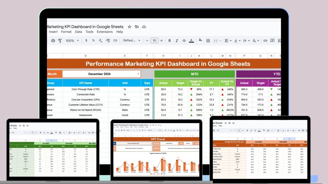Viewport: 328px width, 184px height.
Task: Apply percent format in the large laptop toolbar
Action: 93,40
